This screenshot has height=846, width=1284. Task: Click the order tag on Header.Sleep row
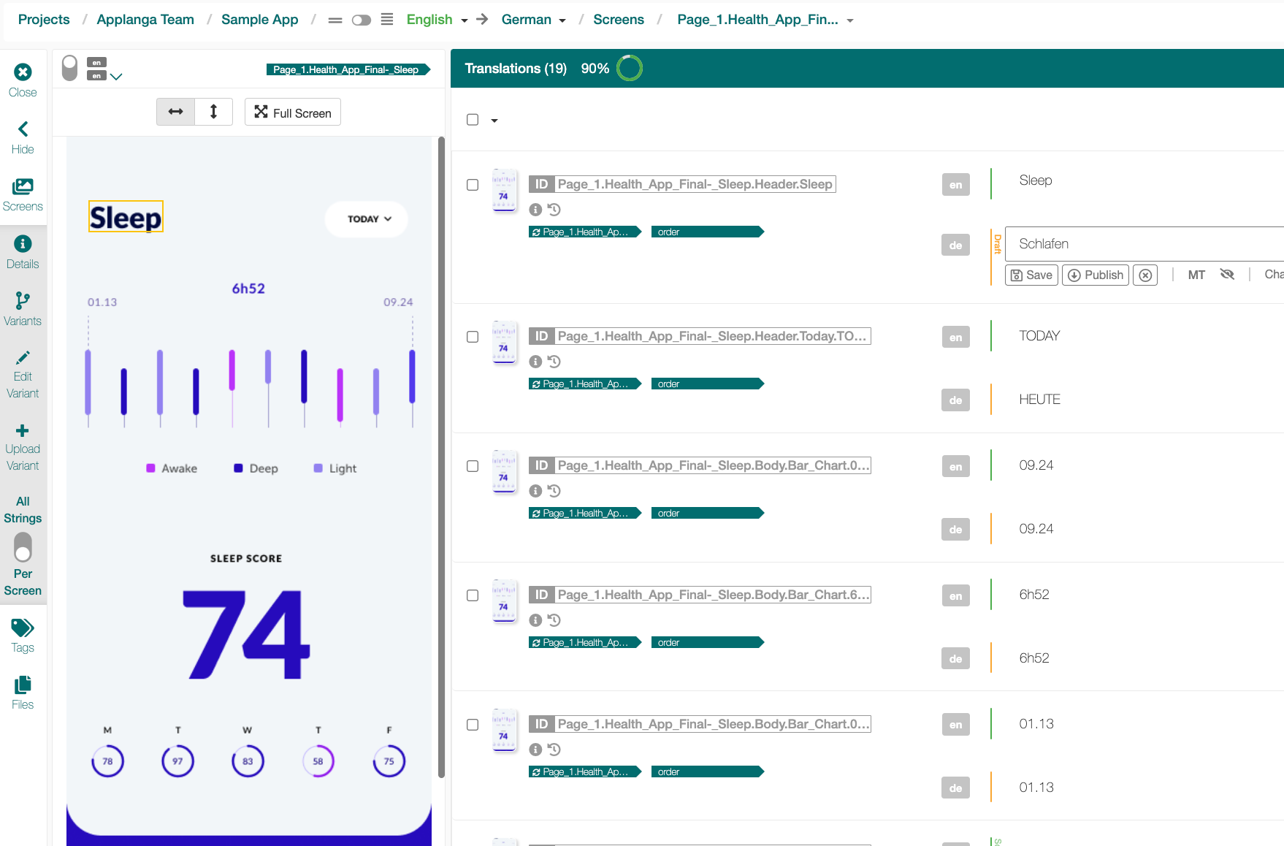click(707, 232)
